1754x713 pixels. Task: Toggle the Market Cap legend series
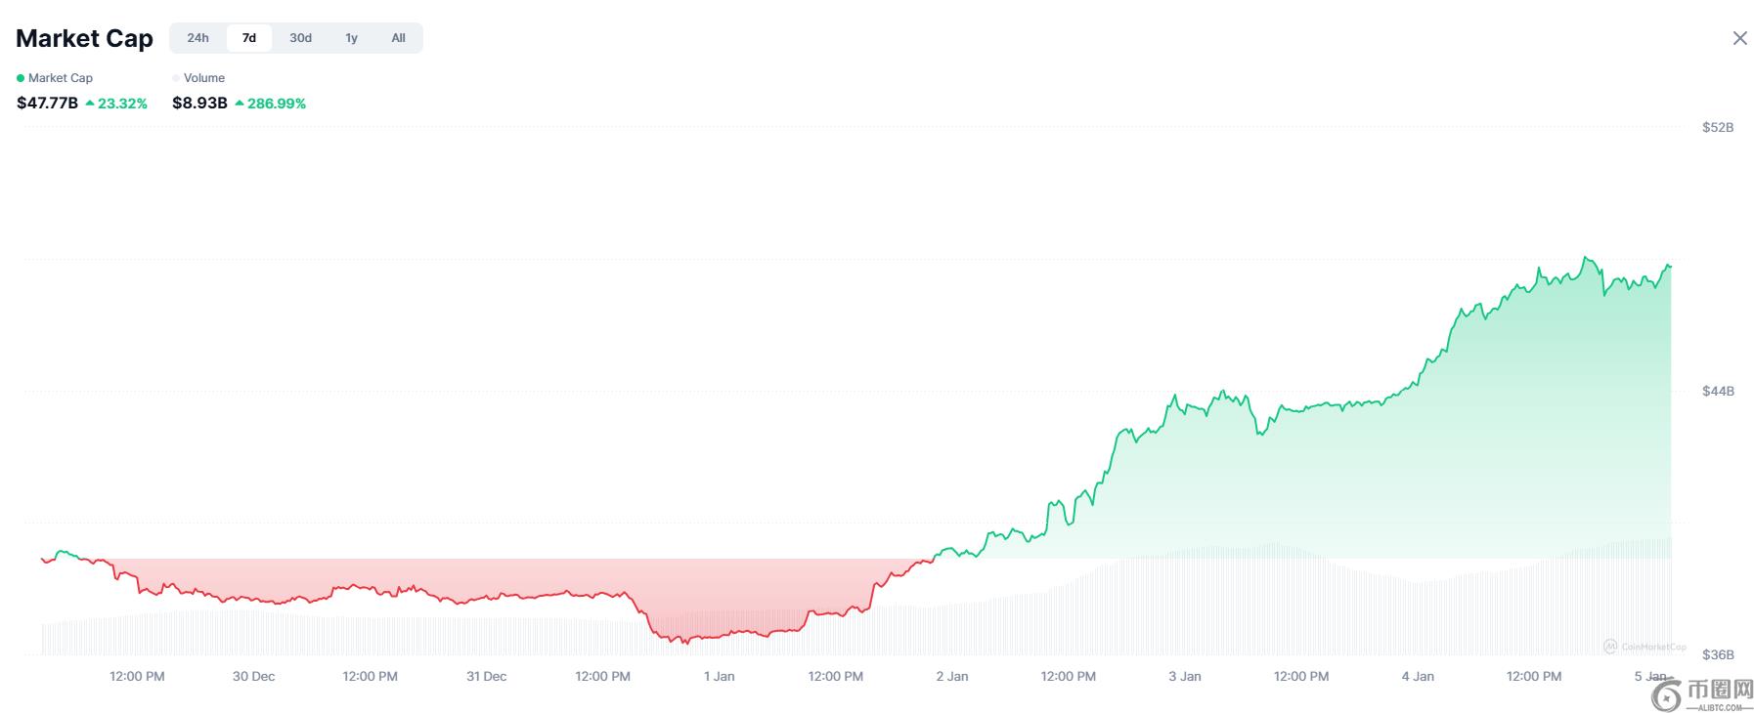(x=55, y=78)
